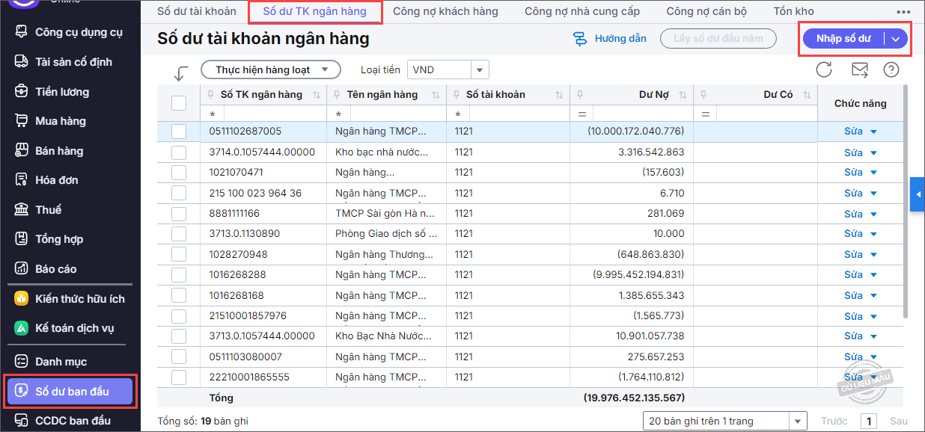925x432 pixels.
Task: Expand the Thực hiện hàng loạt dropdown
Action: pyautogui.click(x=271, y=70)
